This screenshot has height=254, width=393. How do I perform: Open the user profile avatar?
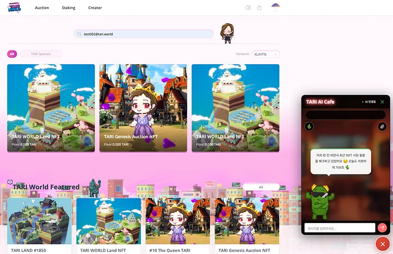[x=276, y=7]
